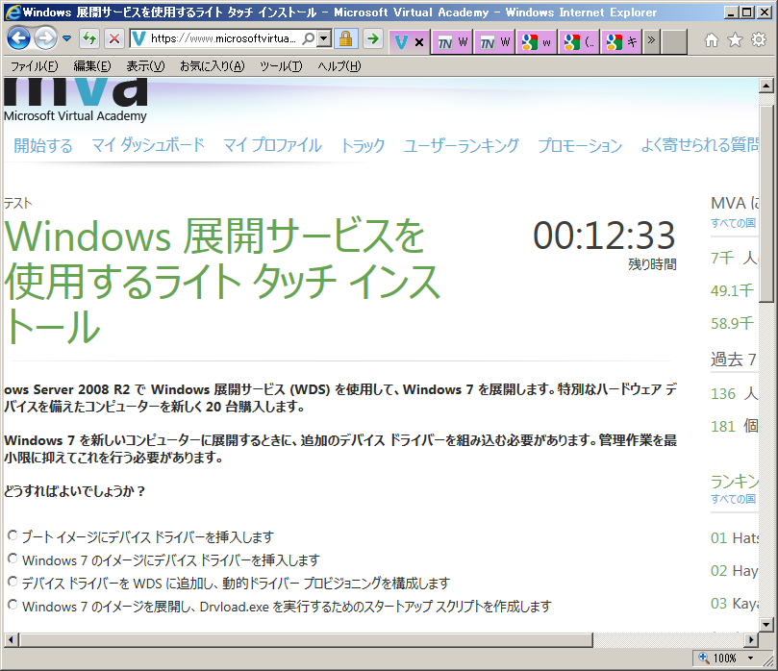Select option ブート イメージにデバイス ドライバーを挿入します
The image size is (778, 671).
pos(13,535)
